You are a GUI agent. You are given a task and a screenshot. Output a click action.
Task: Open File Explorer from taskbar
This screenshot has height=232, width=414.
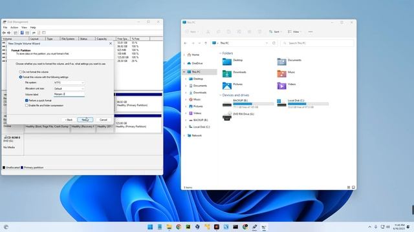[x=169, y=227]
